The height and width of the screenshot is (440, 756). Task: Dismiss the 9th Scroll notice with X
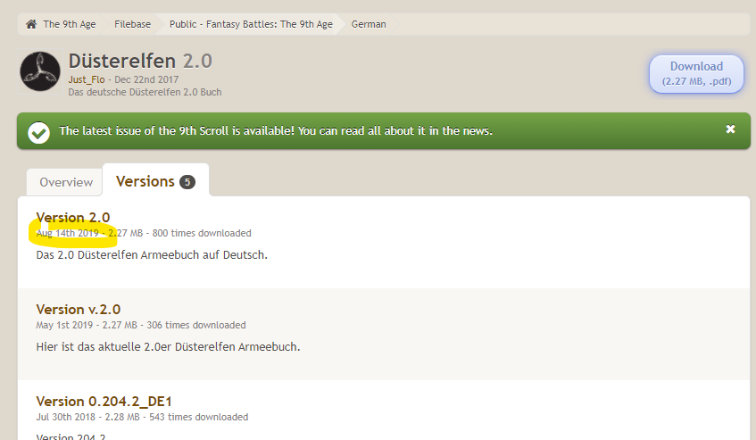coord(730,129)
